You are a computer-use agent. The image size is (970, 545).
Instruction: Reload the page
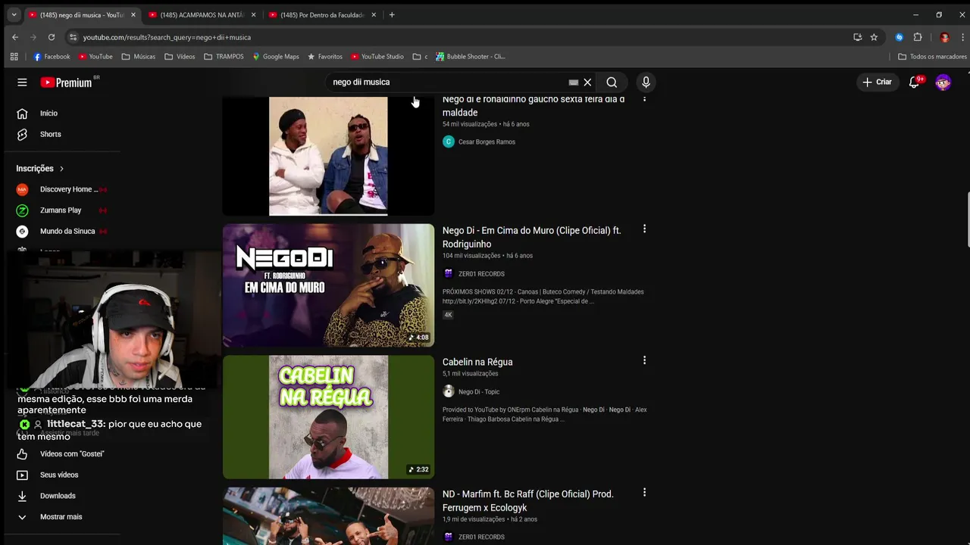pyautogui.click(x=52, y=37)
